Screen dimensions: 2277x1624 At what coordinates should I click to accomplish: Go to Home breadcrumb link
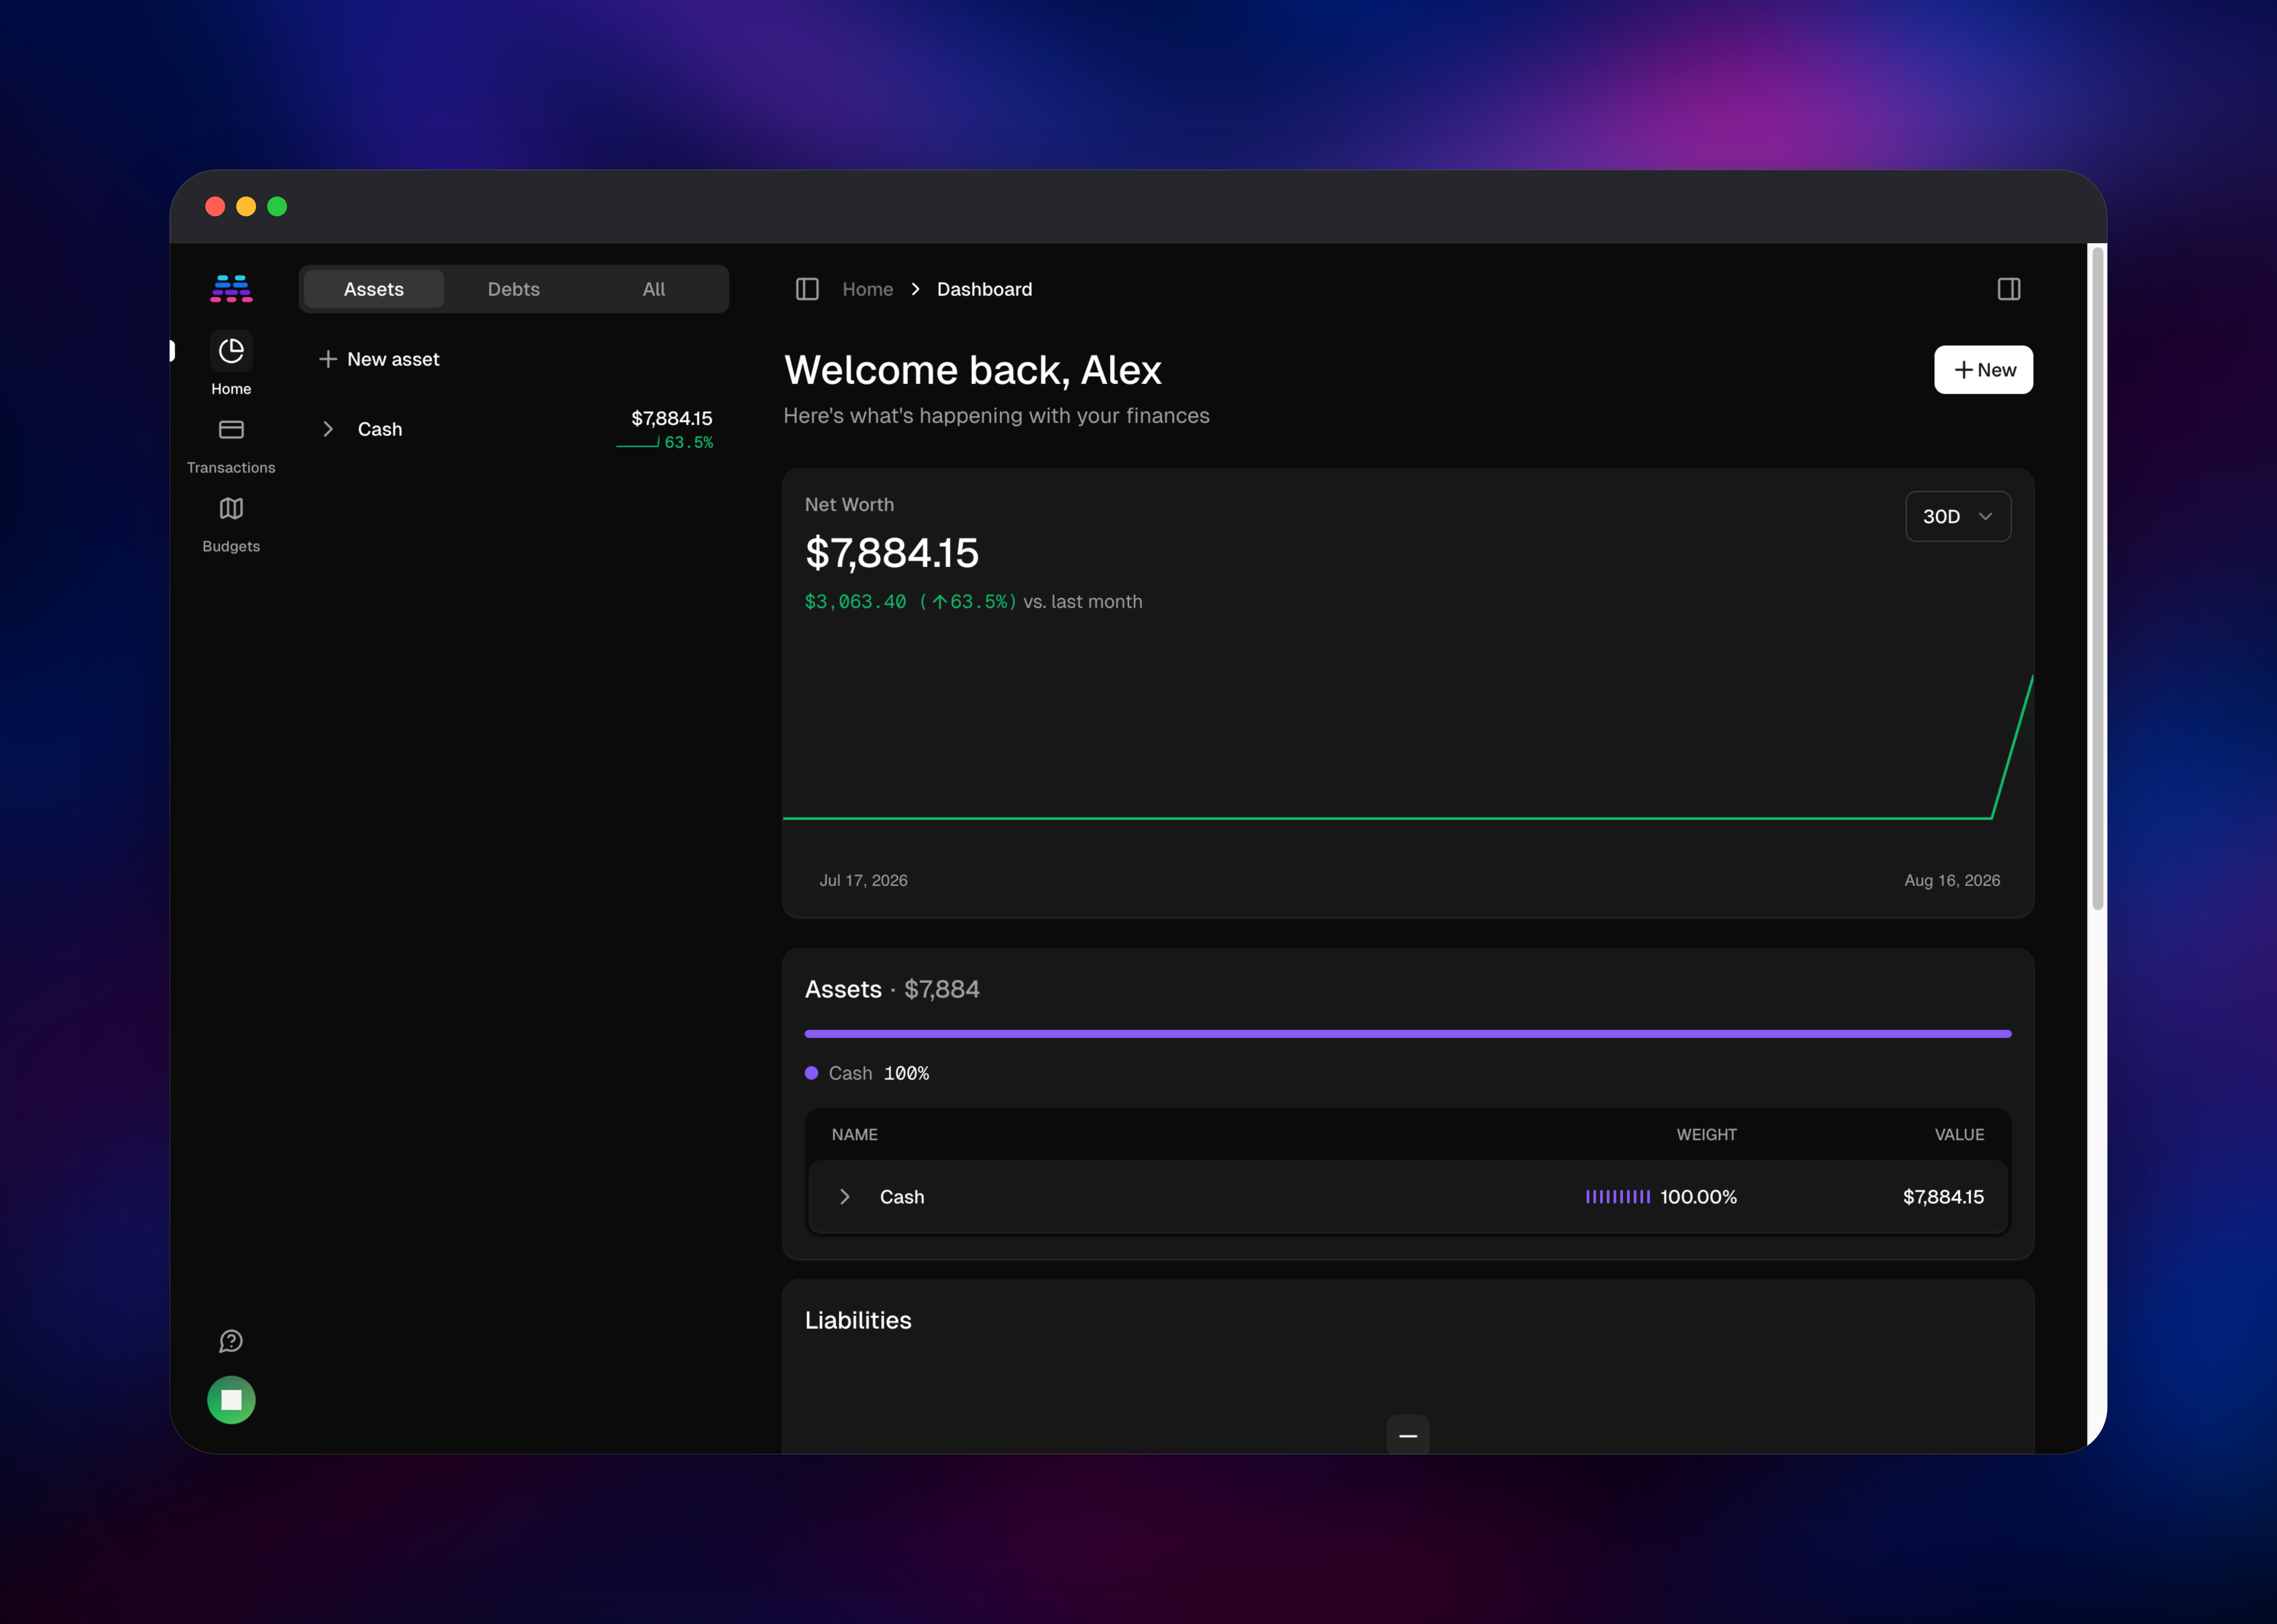[x=868, y=289]
